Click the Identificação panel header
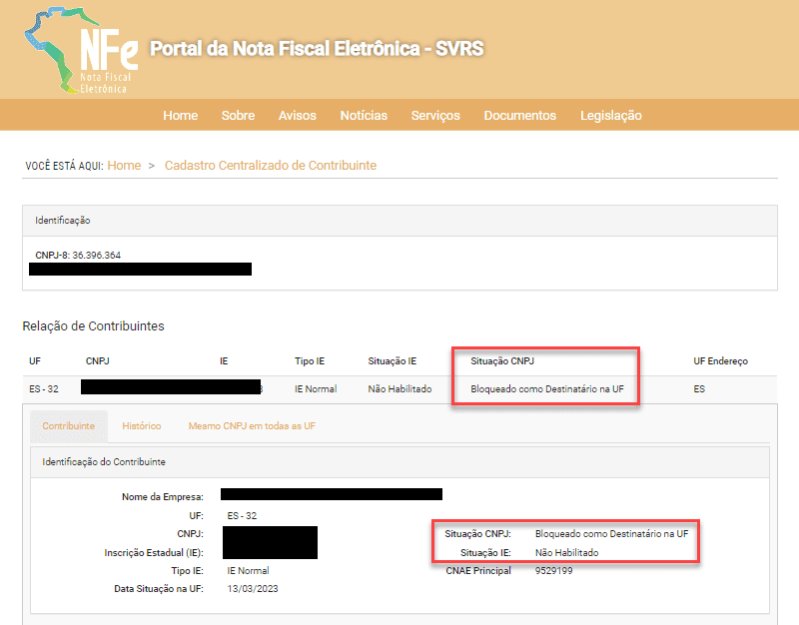 click(x=399, y=221)
